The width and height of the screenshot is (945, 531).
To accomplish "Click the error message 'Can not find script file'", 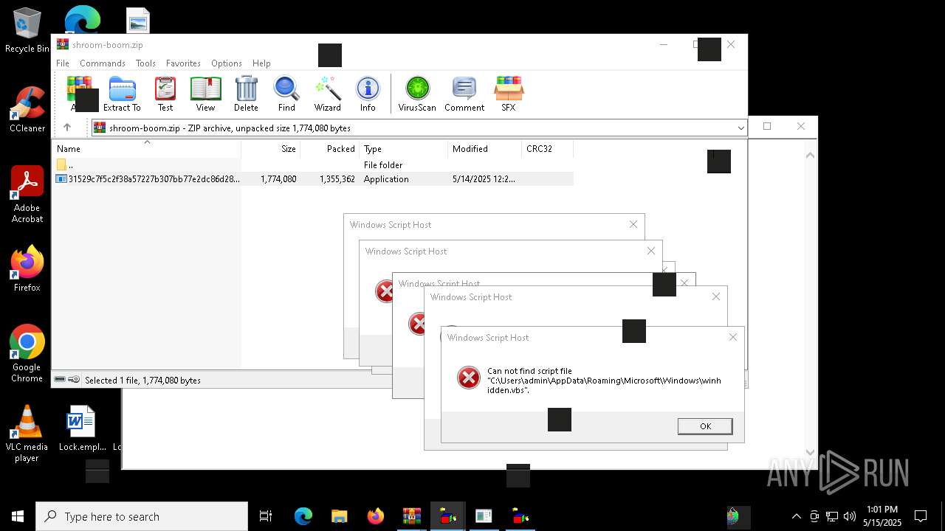I will coord(604,381).
